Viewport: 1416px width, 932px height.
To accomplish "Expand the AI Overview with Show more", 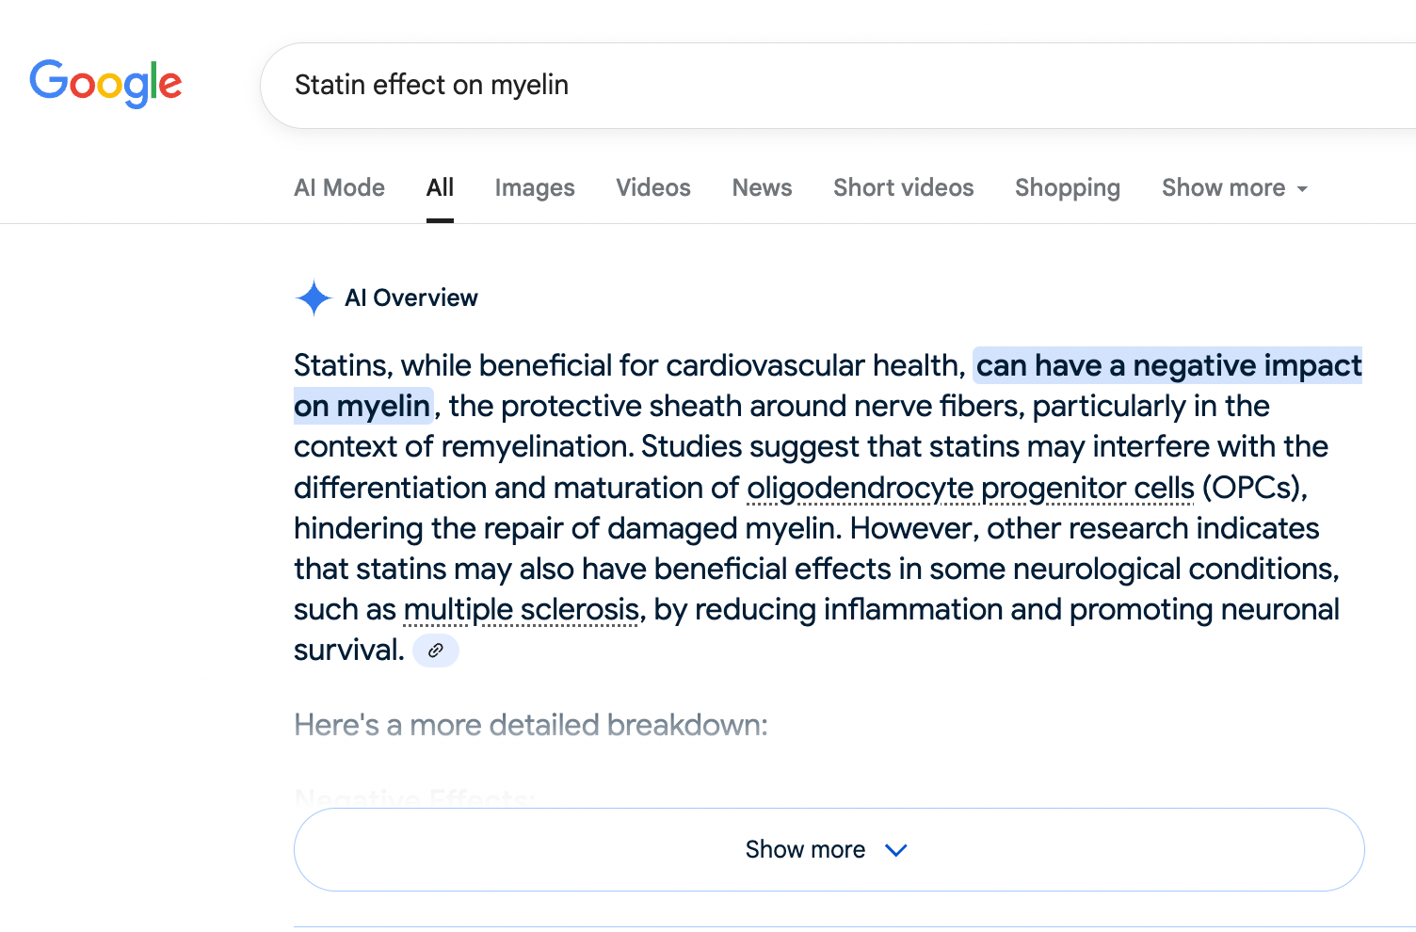I will coord(805,850).
